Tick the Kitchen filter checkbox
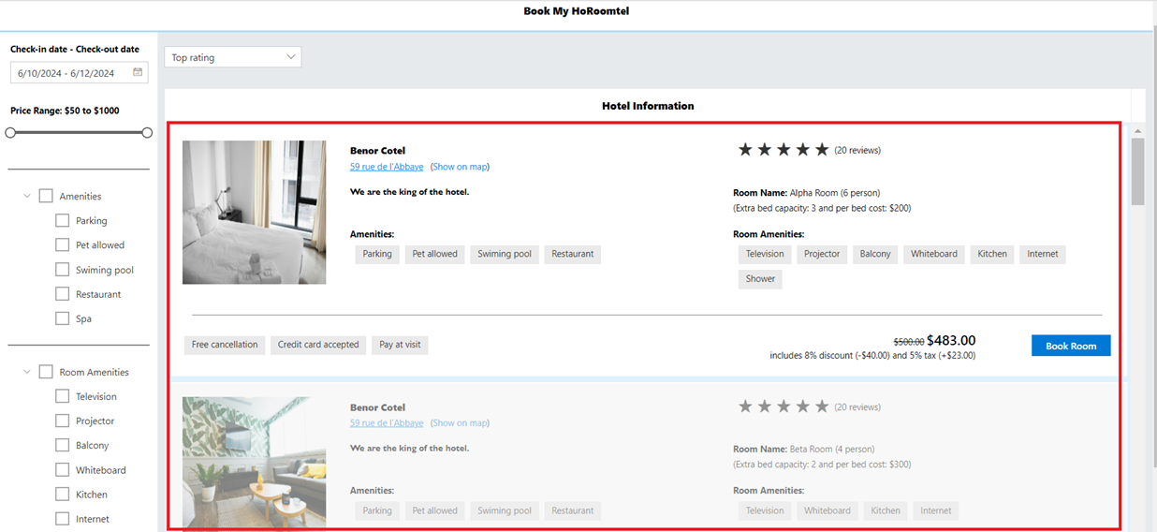 pos(63,494)
